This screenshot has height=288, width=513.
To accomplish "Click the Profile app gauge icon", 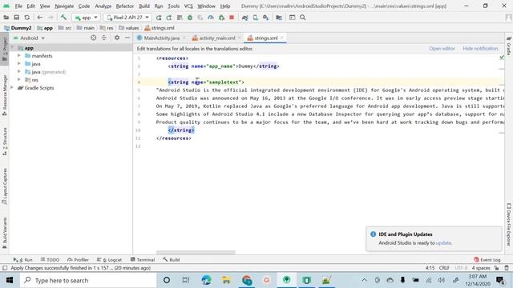I will [211, 18].
